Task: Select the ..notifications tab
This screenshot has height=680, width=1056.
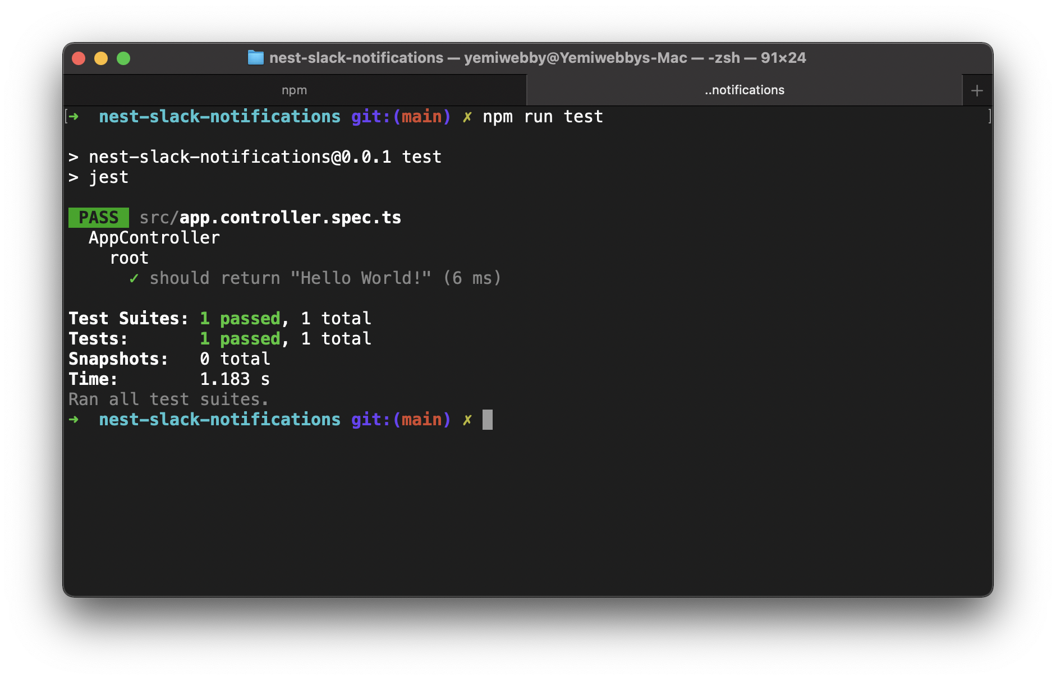Action: 744,90
